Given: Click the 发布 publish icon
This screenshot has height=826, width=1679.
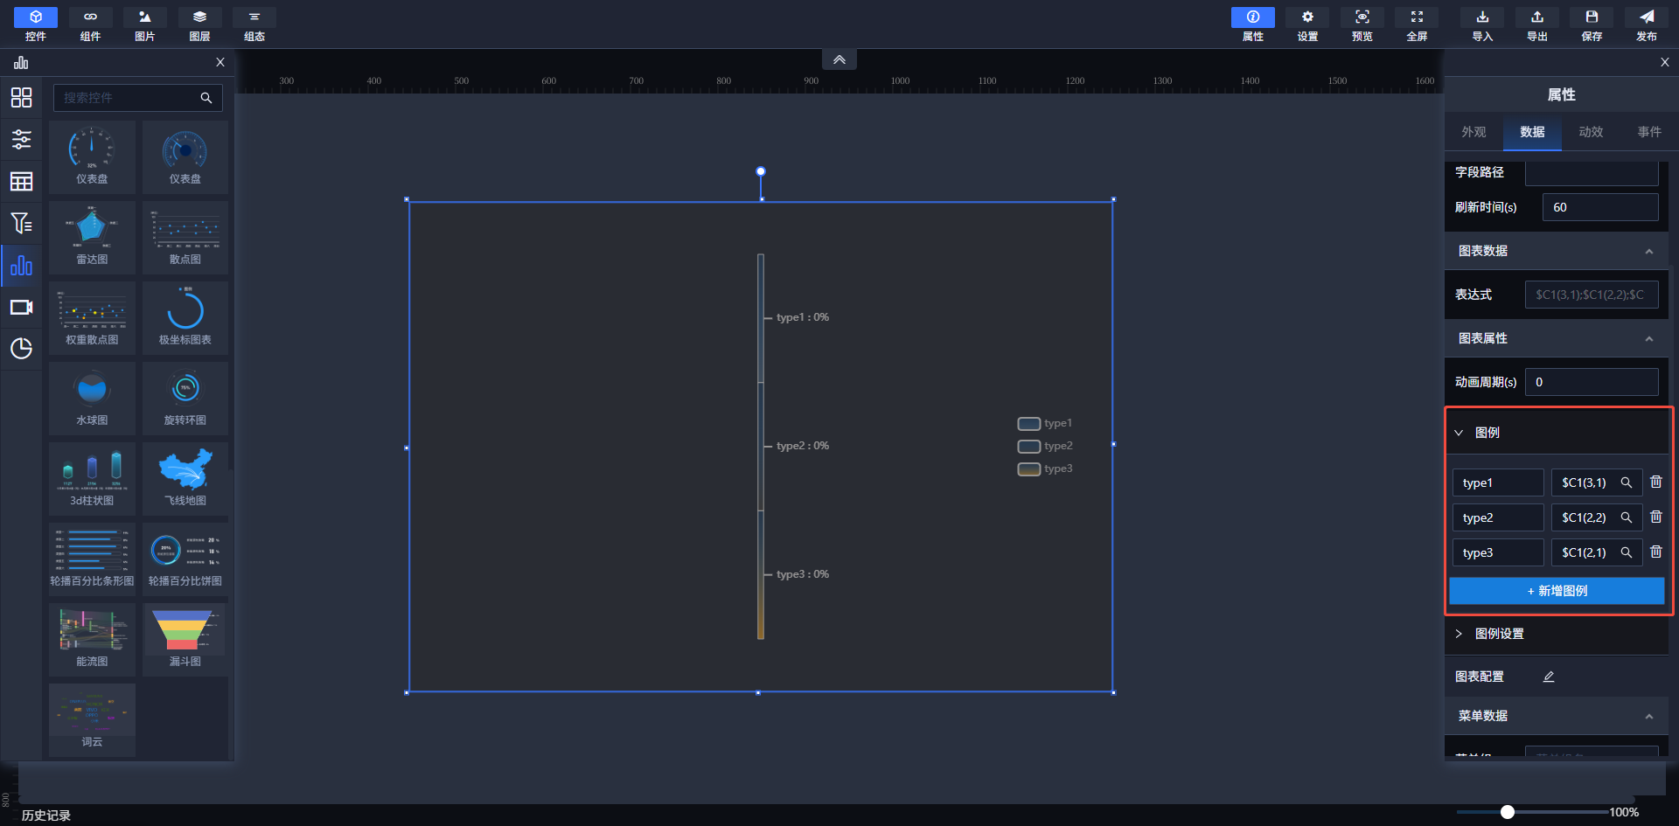Looking at the screenshot, I should tap(1646, 17).
